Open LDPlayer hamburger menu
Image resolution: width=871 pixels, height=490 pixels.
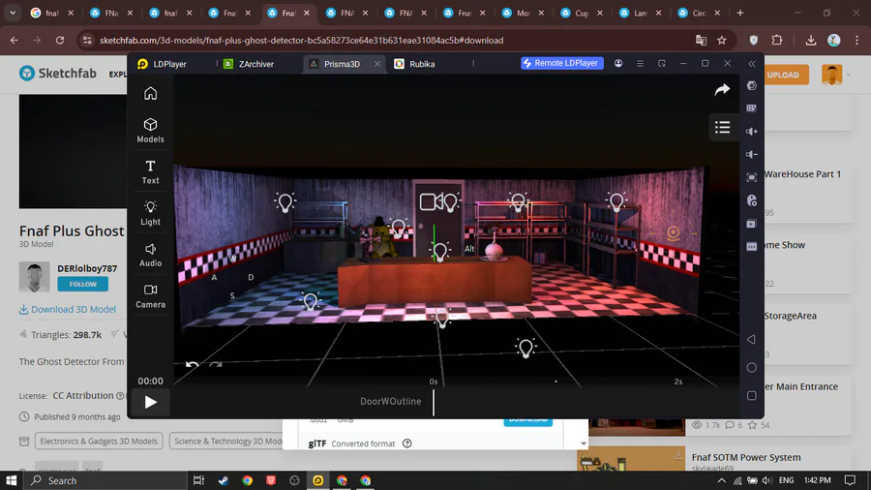[640, 64]
